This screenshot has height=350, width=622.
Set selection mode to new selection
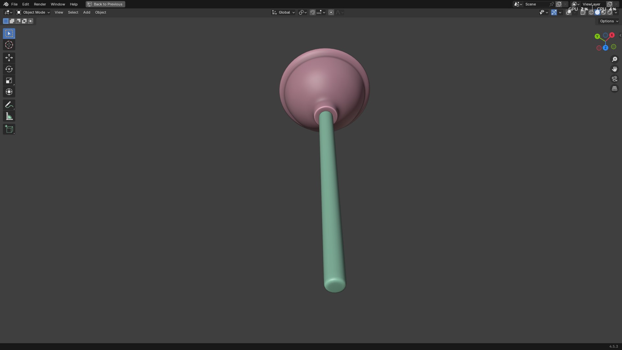pos(6,21)
